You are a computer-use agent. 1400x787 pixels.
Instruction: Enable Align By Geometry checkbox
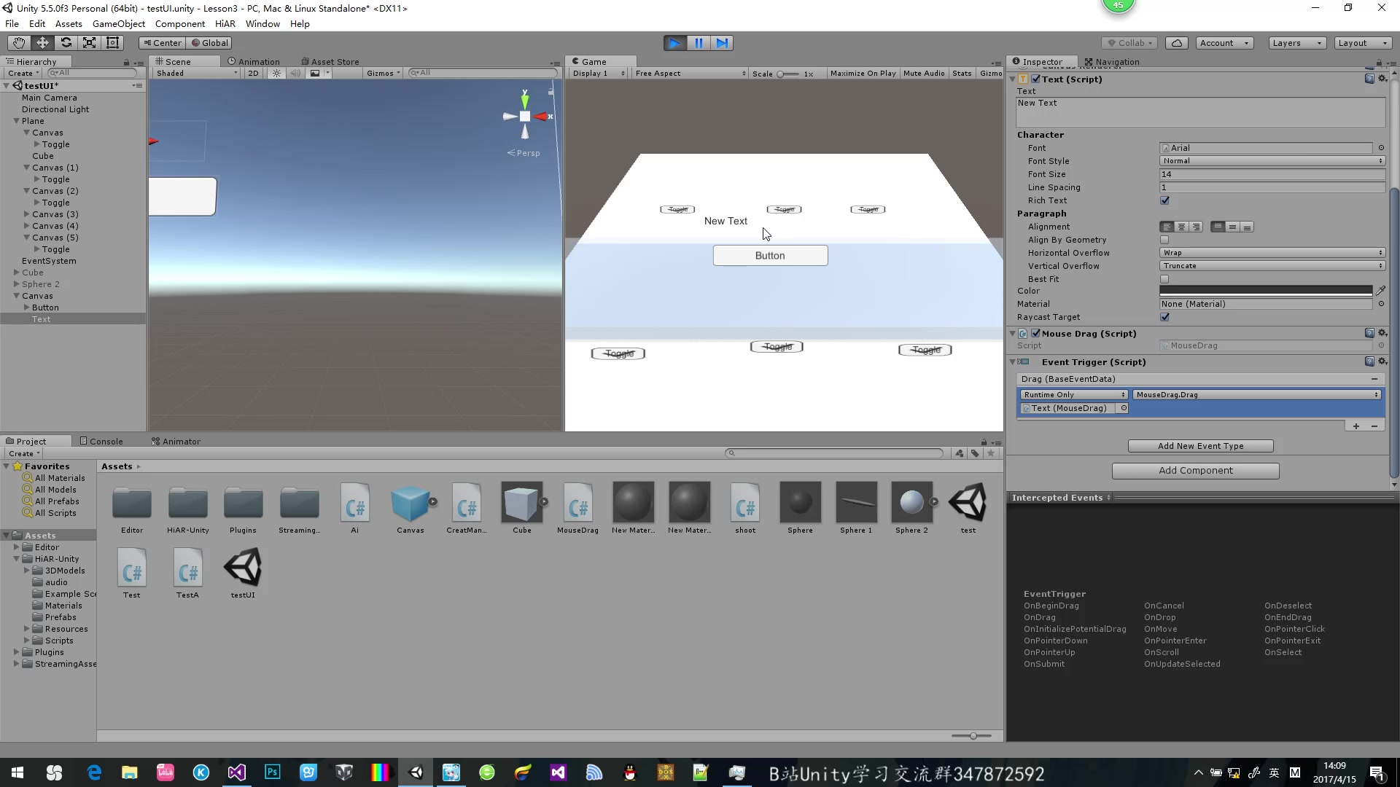tap(1164, 240)
